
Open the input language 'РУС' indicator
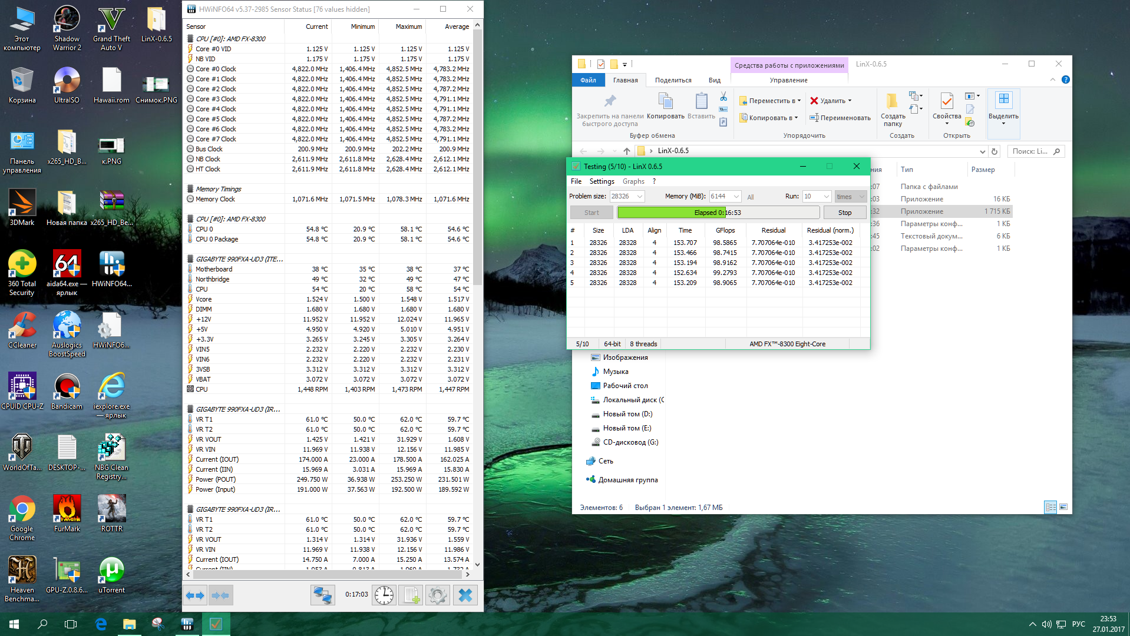(x=1078, y=624)
